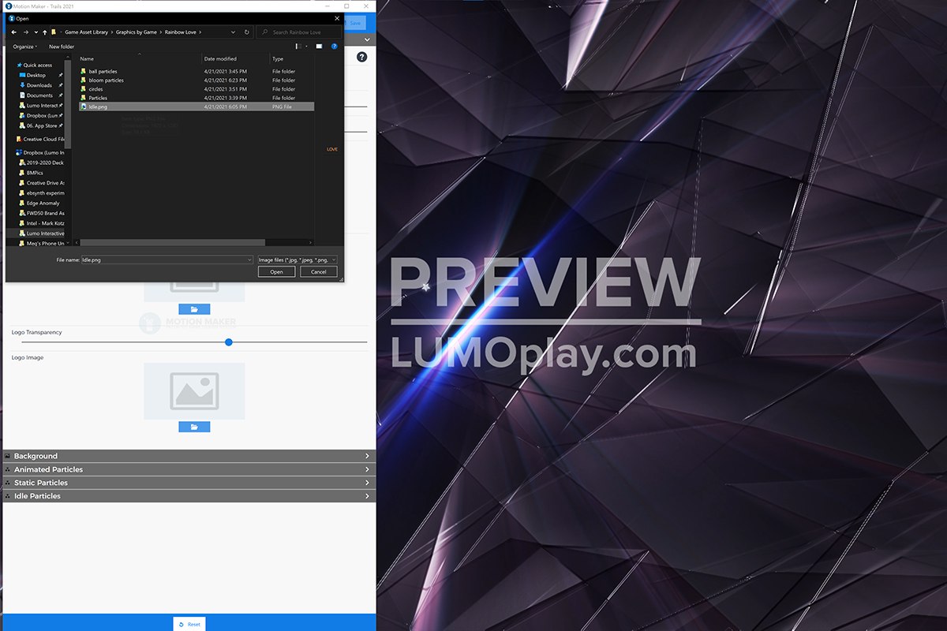The height and width of the screenshot is (631, 947).
Task: Open recent locations dropdown arrow
Action: pyautogui.click(x=36, y=32)
